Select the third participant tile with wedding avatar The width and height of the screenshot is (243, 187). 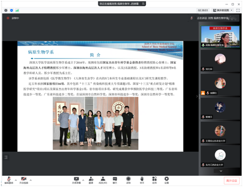click(220, 84)
